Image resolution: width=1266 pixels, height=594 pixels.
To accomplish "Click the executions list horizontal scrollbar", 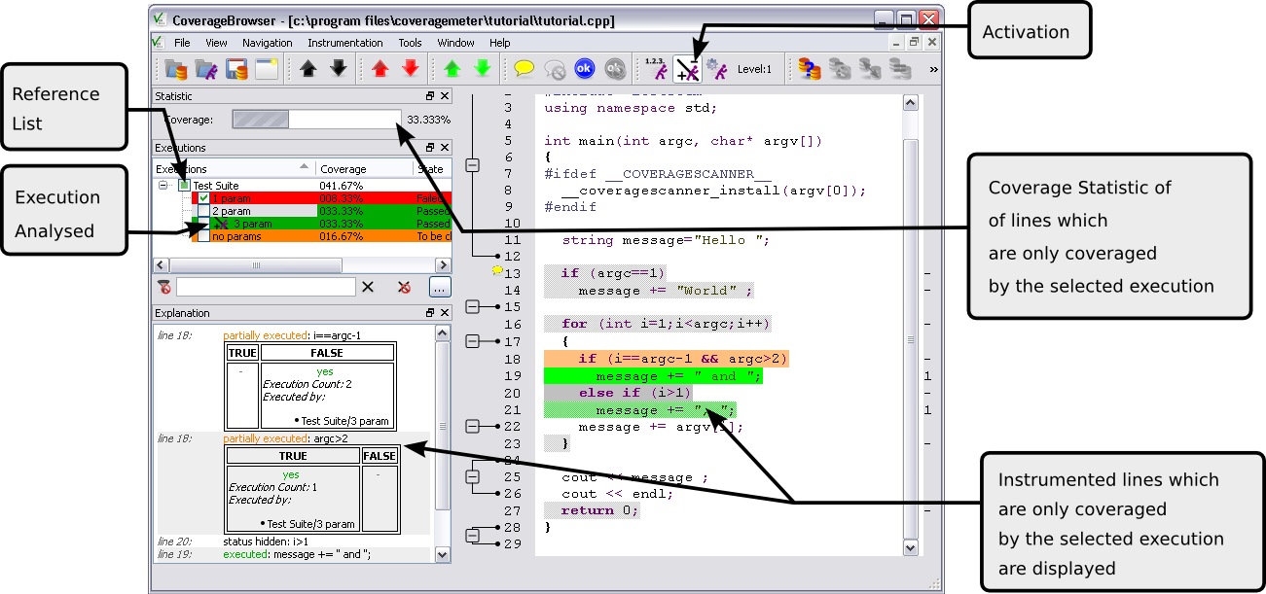I will click(256, 265).
